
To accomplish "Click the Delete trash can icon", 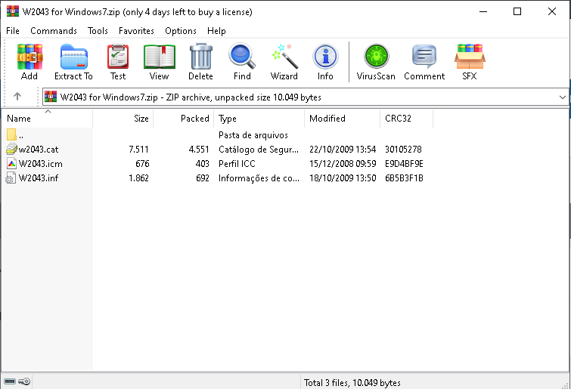I will [200, 57].
